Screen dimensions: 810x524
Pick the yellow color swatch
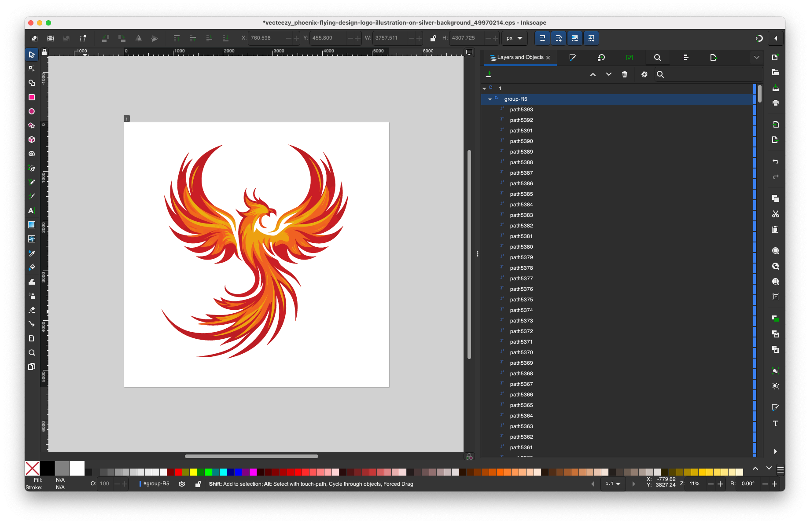(x=193, y=472)
